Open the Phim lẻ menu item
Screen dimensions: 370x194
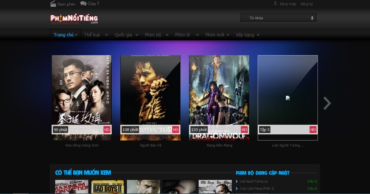182,35
